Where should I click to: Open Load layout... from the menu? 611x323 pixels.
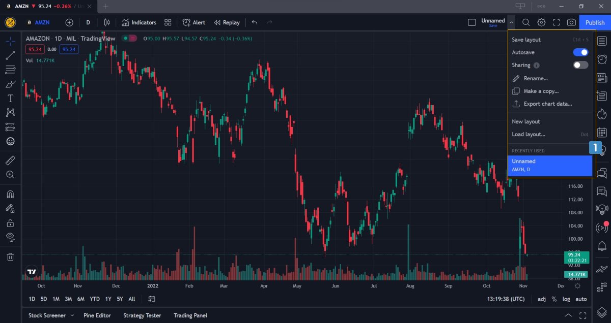(x=551, y=134)
